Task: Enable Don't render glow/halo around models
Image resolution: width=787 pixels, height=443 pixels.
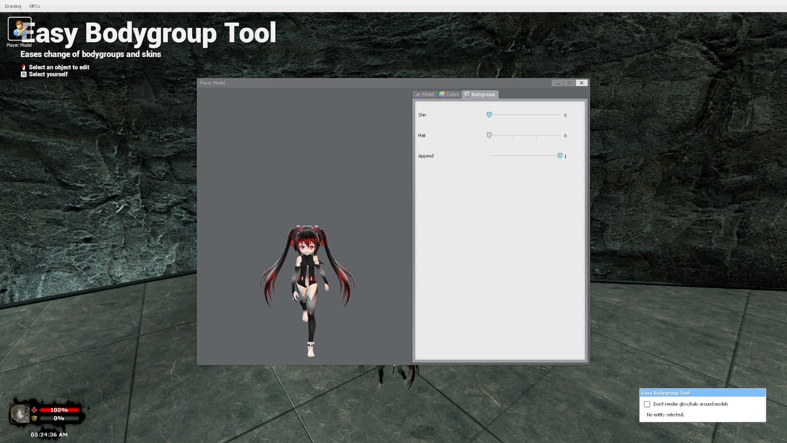Action: (x=647, y=404)
